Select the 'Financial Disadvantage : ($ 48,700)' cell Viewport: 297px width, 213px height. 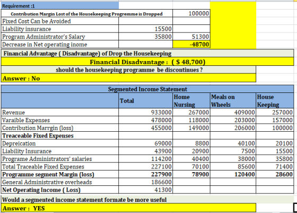[147, 62]
